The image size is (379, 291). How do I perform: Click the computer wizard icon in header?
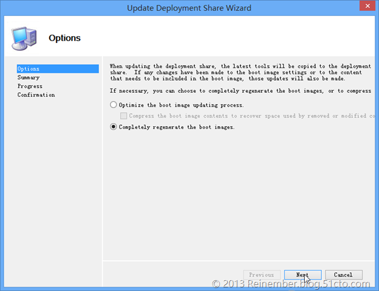pos(24,38)
